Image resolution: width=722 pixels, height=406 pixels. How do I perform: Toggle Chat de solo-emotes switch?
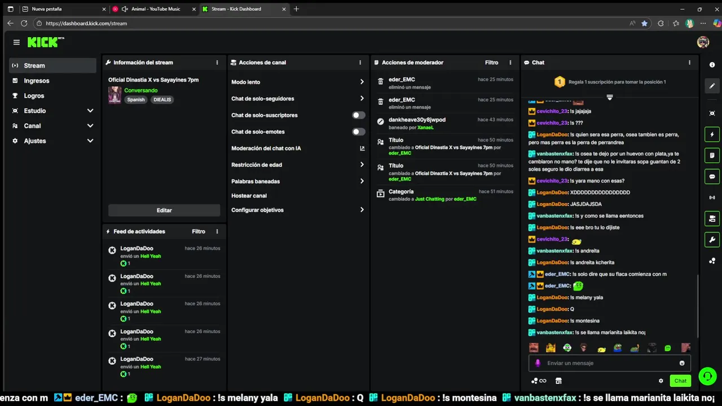point(358,132)
